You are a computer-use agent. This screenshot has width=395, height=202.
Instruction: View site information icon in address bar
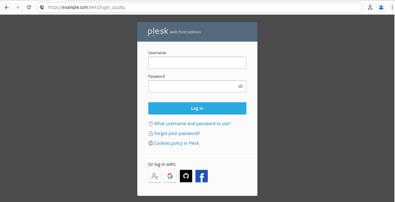tap(42, 7)
